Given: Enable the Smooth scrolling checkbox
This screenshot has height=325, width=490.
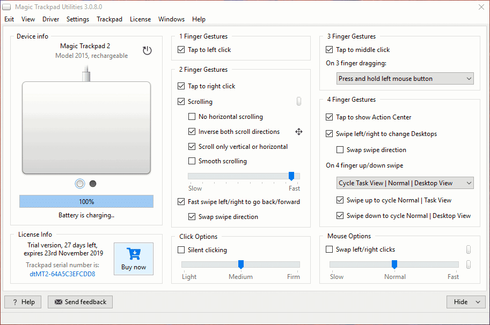Looking at the screenshot, I should 192,161.
